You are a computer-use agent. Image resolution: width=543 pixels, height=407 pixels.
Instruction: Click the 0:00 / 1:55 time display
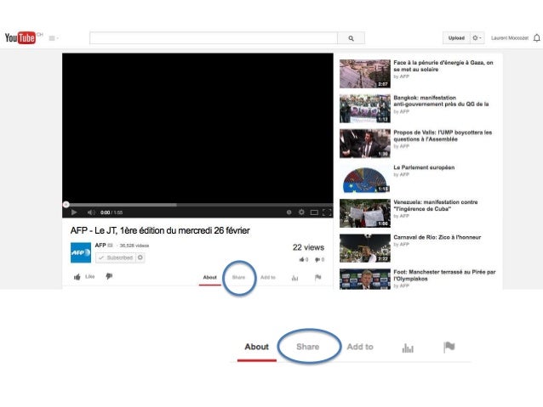pyautogui.click(x=111, y=212)
